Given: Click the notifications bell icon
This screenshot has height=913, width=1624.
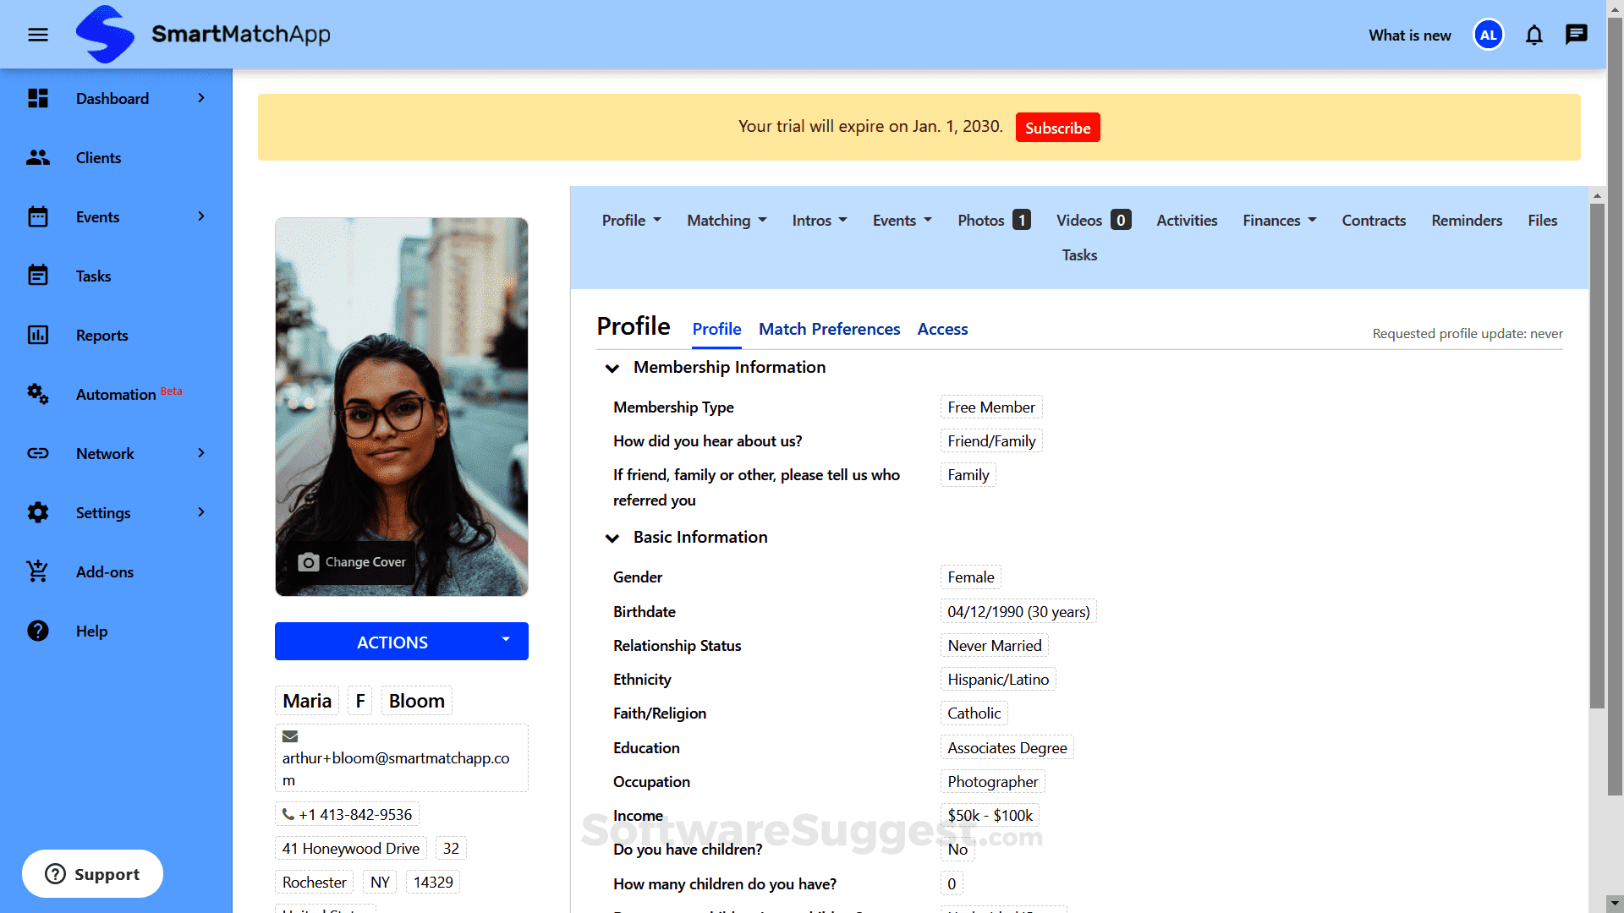Looking at the screenshot, I should [1533, 35].
